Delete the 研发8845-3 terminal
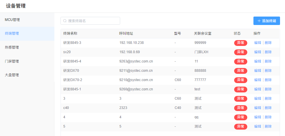The image size is (285, 136). (x=268, y=43)
